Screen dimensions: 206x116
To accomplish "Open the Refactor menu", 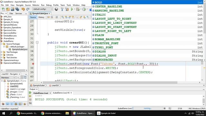I will point(36,5).
